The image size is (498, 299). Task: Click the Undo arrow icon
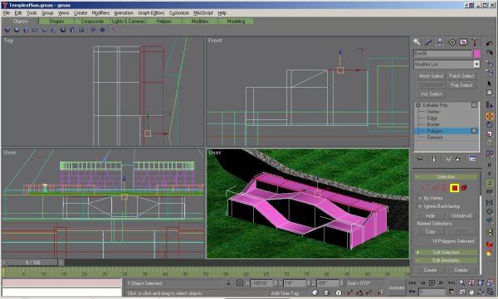point(489,43)
